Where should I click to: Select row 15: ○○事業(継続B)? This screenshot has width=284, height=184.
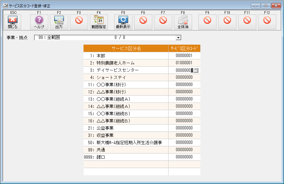126,114
